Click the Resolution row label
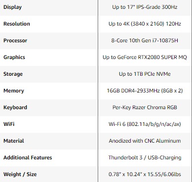The width and height of the screenshot is (192, 182). (17, 24)
